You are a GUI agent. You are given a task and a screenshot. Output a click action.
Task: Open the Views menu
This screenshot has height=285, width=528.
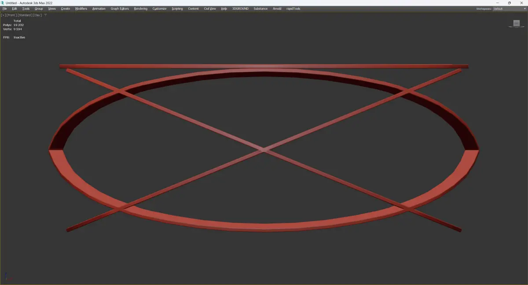(52, 8)
